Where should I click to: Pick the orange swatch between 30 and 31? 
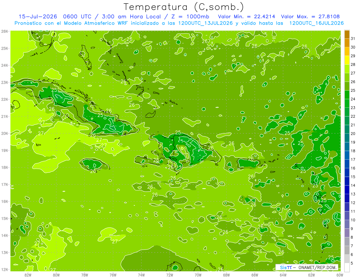[347, 43]
